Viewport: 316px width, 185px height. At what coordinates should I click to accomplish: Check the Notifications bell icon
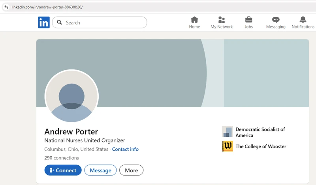pos(303,20)
